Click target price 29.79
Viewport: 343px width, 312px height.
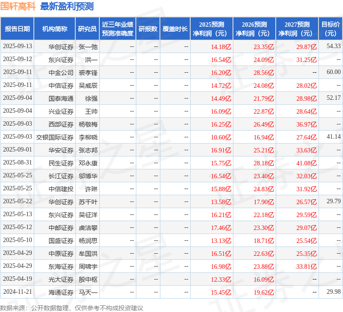point(334,201)
